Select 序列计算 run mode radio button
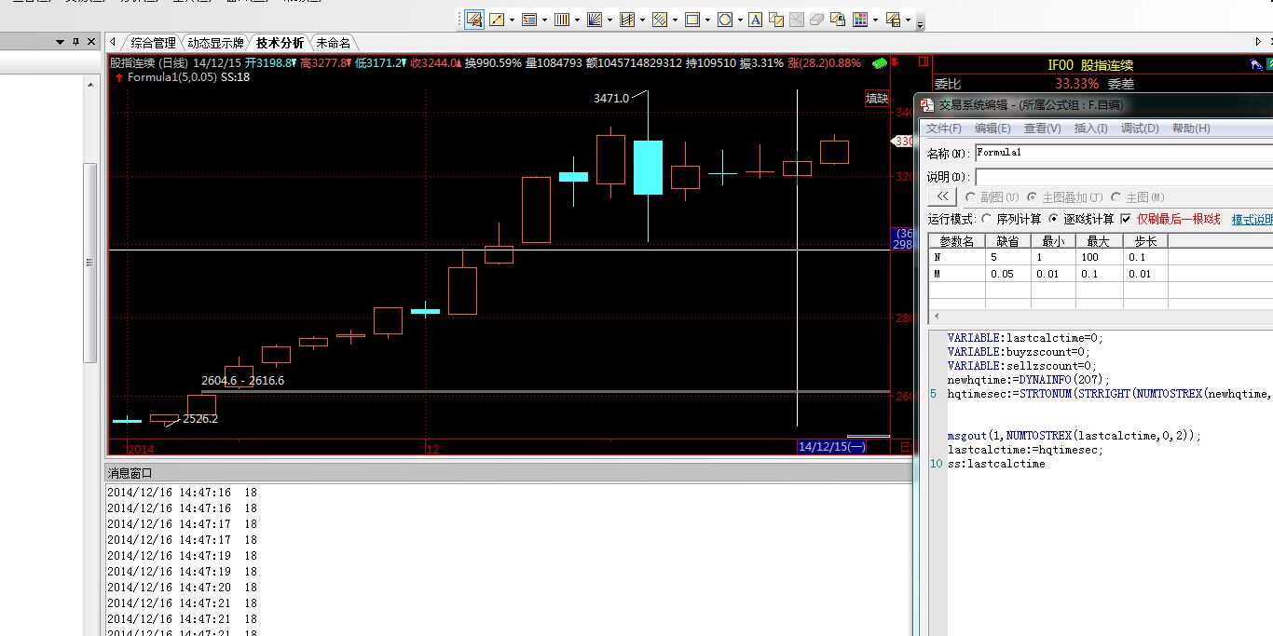The image size is (1273, 636). click(988, 219)
